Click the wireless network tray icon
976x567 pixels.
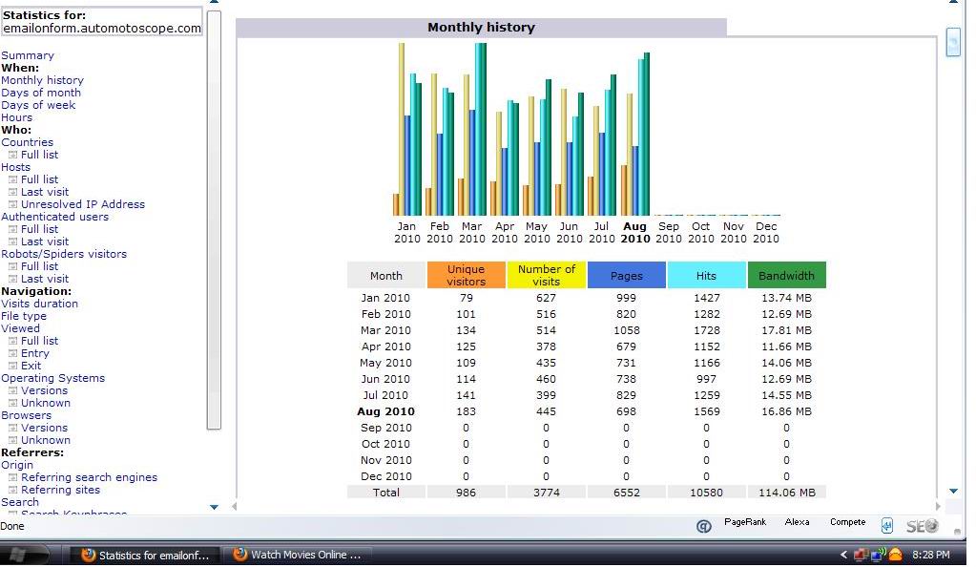pyautogui.click(x=879, y=554)
